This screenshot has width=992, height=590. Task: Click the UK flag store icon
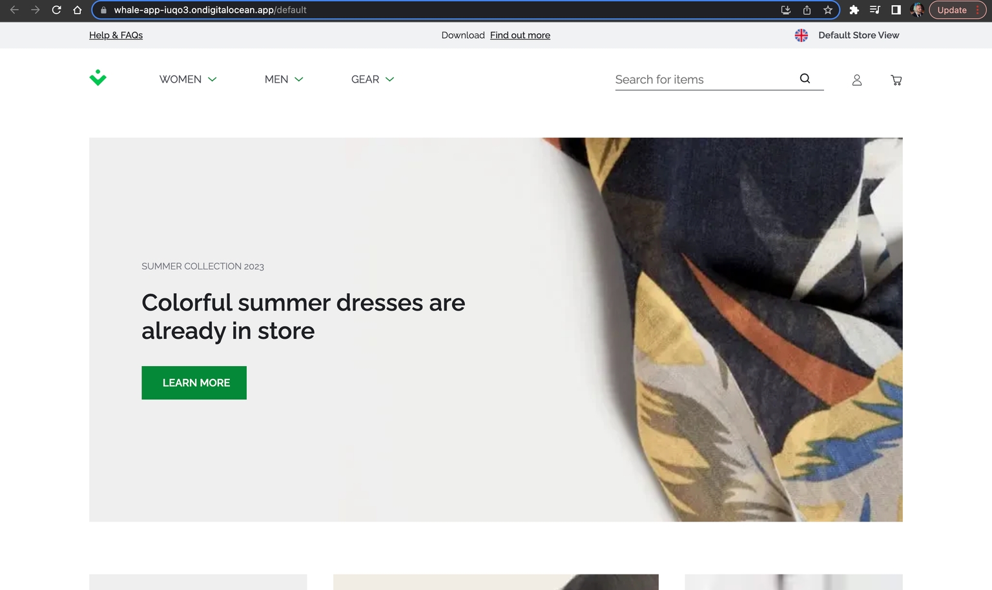(801, 36)
